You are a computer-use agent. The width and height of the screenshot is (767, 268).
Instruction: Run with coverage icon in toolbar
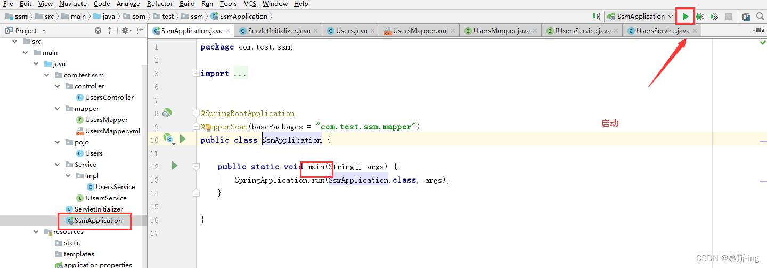coord(714,17)
